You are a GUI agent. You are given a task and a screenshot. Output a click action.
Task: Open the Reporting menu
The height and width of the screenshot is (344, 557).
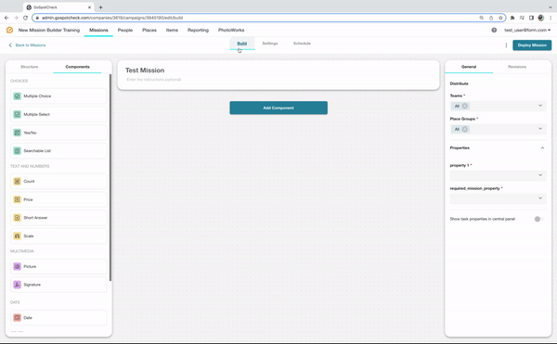point(198,31)
